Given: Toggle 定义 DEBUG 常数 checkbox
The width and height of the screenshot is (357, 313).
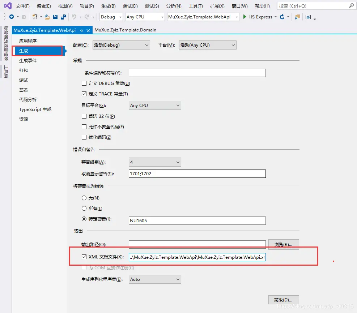Looking at the screenshot, I should pos(84,83).
